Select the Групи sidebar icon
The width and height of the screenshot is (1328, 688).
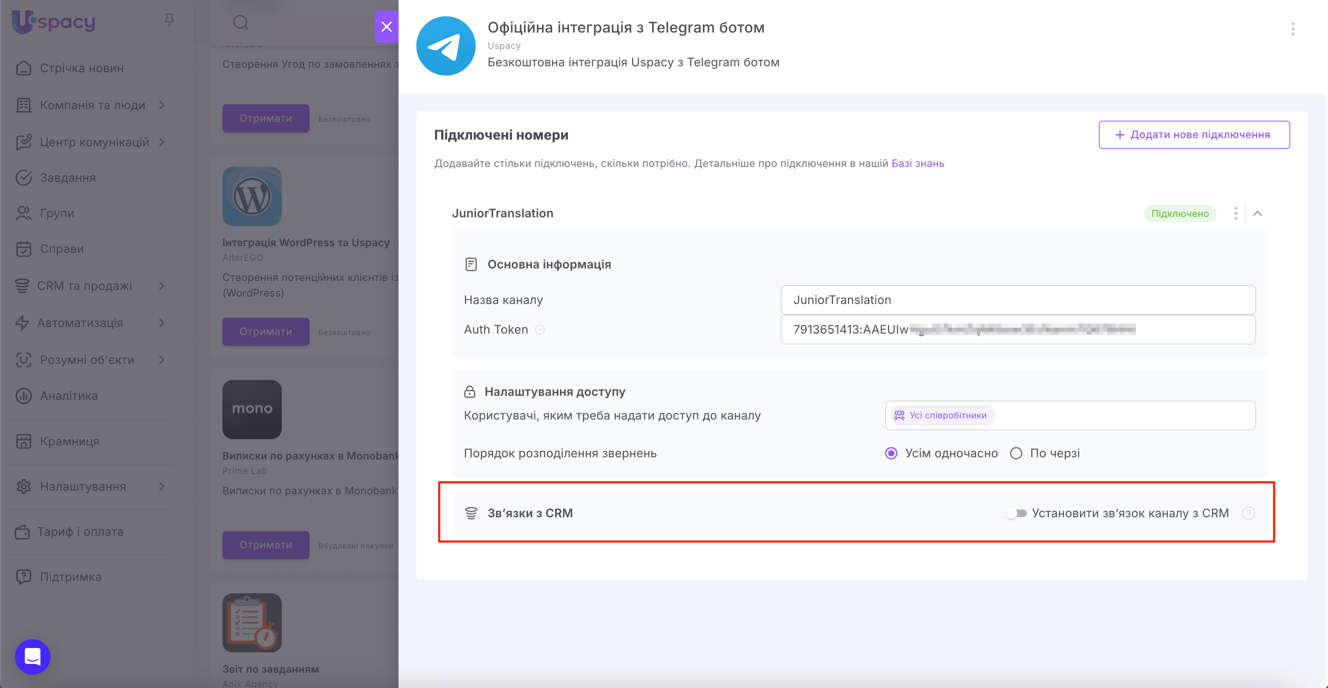pyautogui.click(x=24, y=213)
